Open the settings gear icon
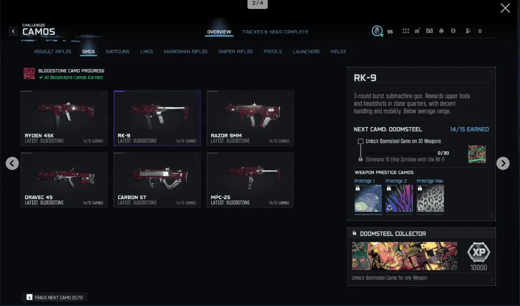 pyautogui.click(x=453, y=31)
